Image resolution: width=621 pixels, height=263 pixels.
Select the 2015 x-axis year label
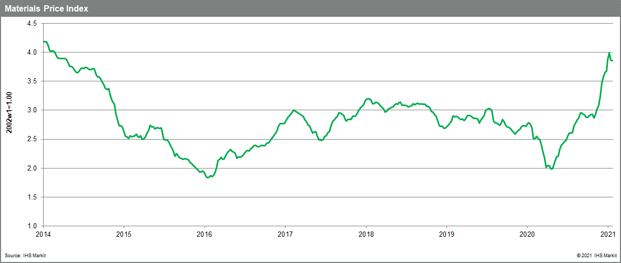[x=123, y=234]
